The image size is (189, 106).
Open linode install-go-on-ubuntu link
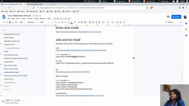79,95
